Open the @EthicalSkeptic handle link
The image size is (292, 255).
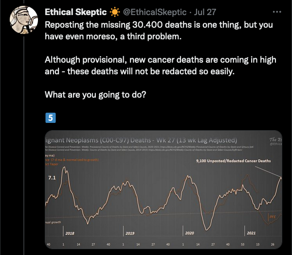tap(155, 12)
